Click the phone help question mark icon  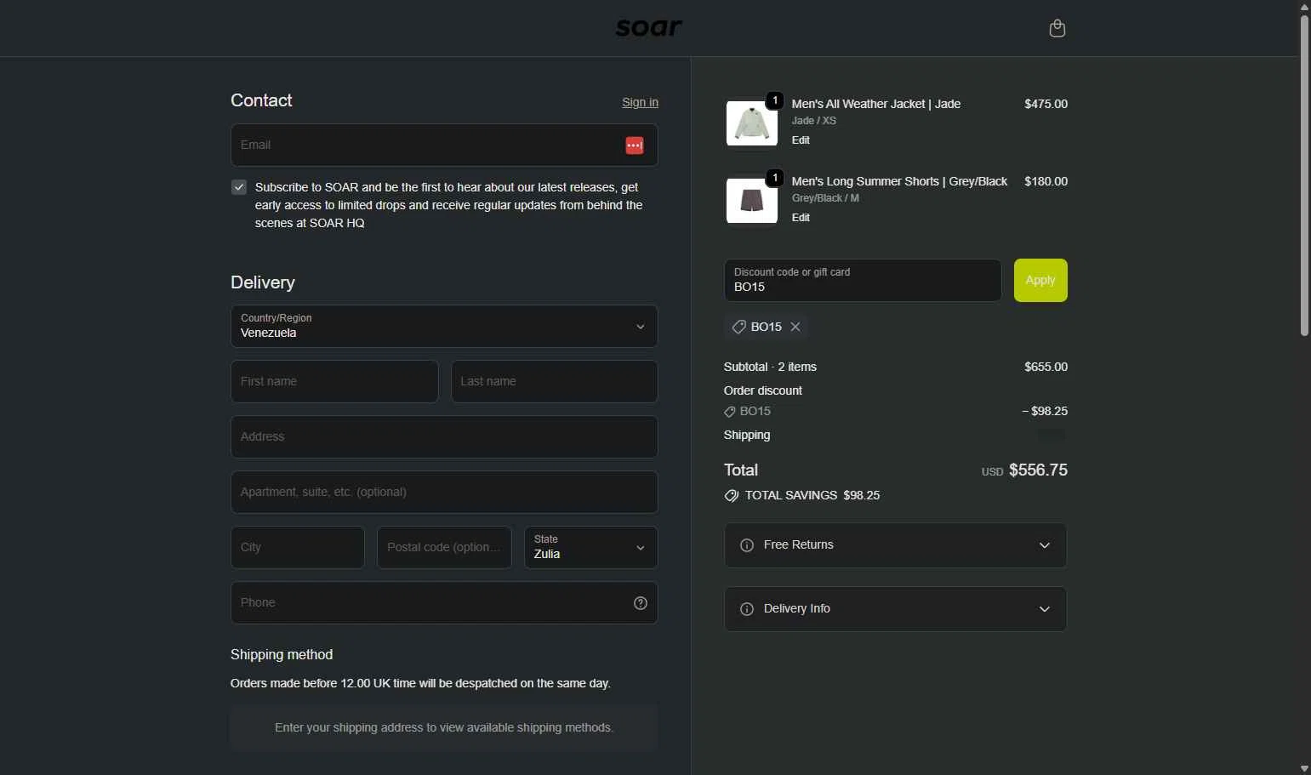[641, 603]
